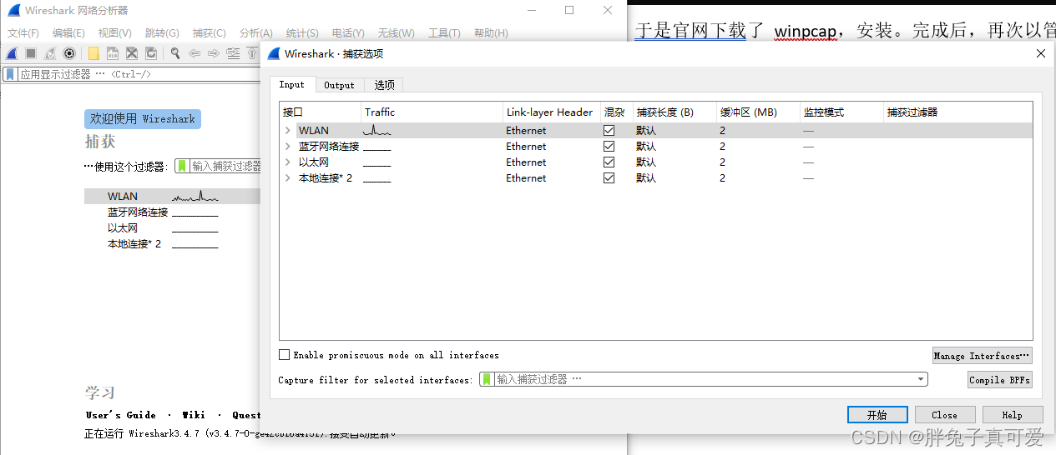Screen dimensions: 1056x455
Task: Open the 跳转(G) menu
Action: click(x=162, y=33)
